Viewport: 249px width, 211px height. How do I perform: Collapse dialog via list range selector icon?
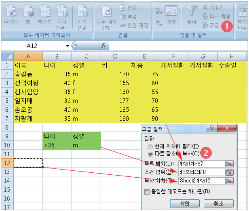229,164
